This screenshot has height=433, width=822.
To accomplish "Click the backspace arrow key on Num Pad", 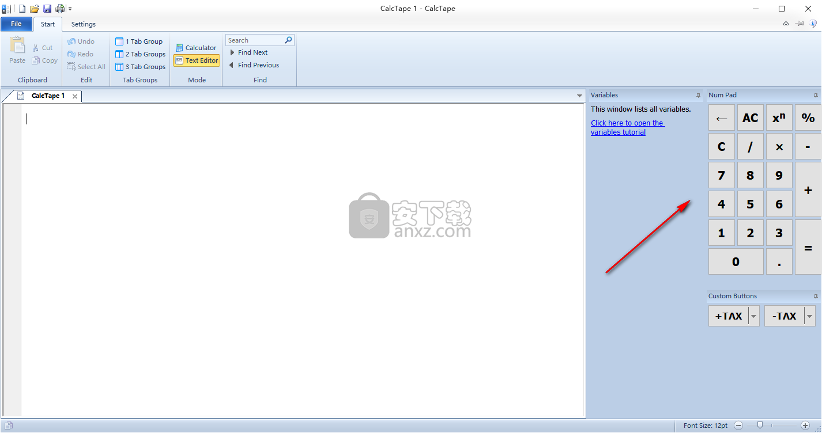I will pos(721,117).
